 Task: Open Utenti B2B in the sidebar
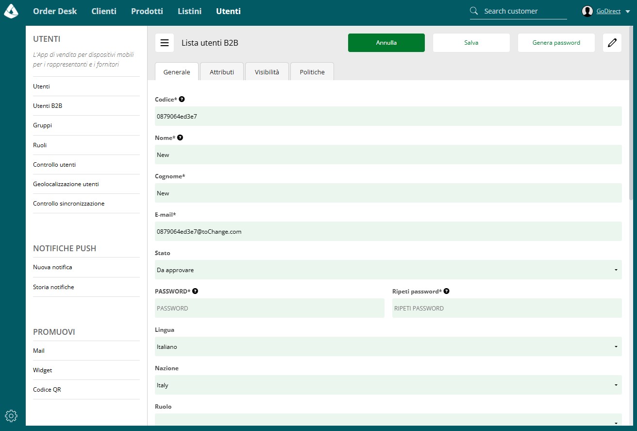pos(86,106)
